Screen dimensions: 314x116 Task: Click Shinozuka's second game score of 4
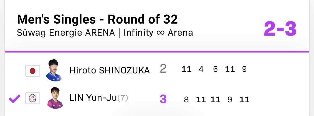coord(201,69)
